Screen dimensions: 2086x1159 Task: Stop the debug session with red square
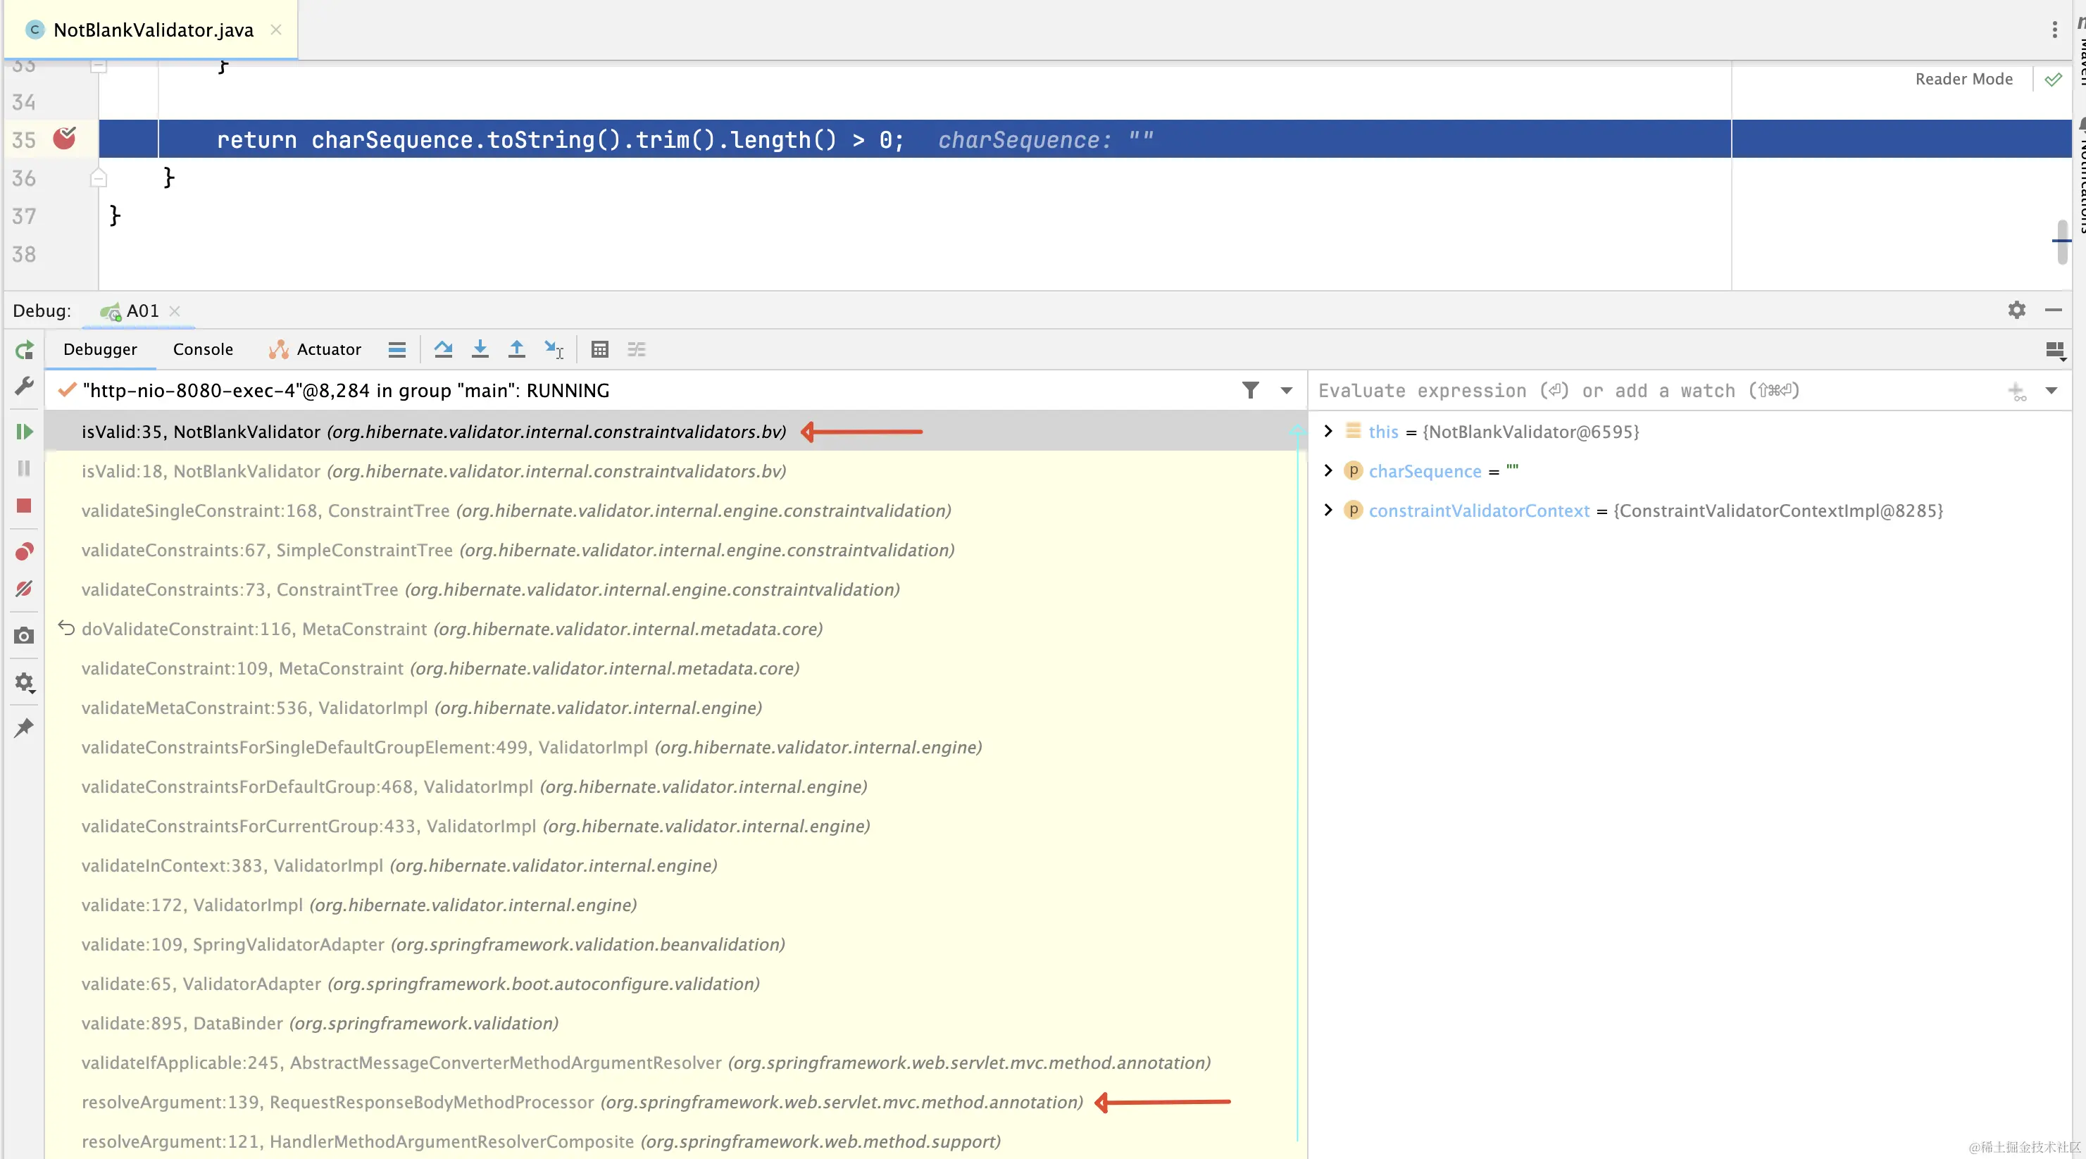pos(24,506)
